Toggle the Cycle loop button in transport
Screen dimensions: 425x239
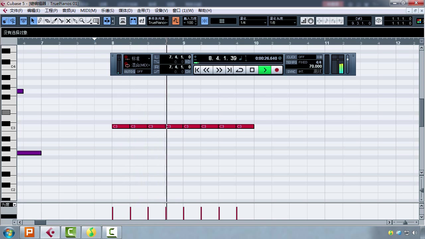(x=239, y=70)
